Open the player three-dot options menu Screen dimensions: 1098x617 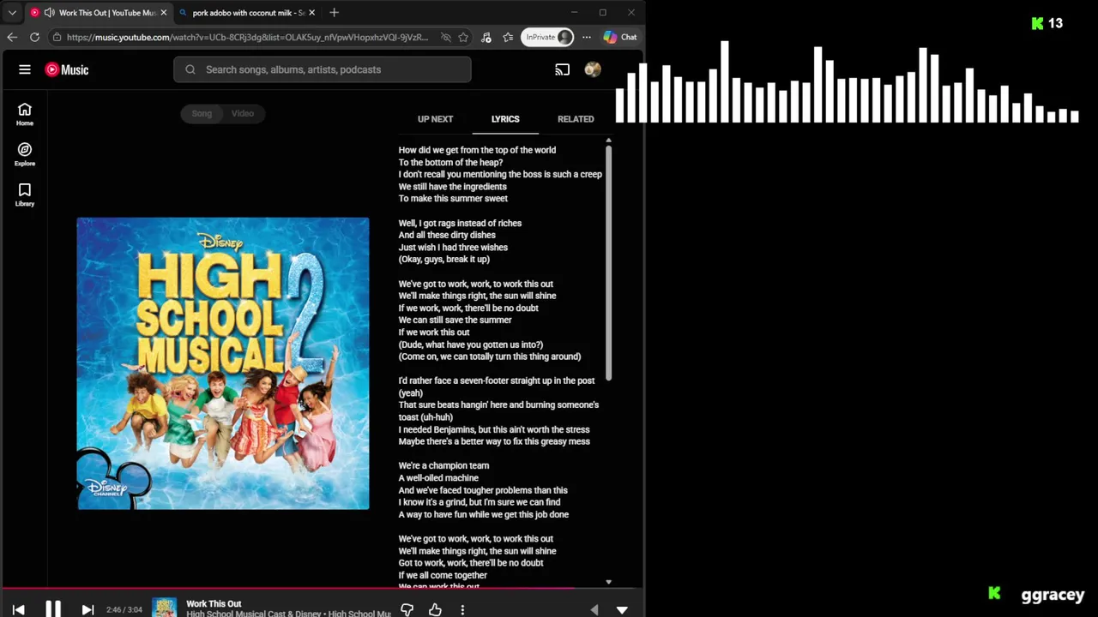pos(462,609)
